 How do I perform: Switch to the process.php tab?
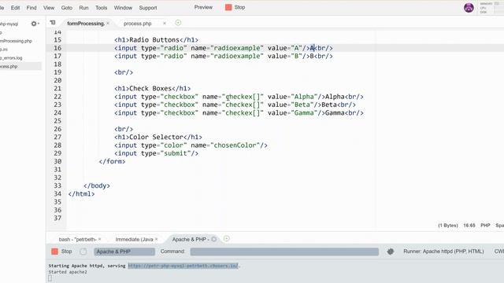pyautogui.click(x=137, y=24)
